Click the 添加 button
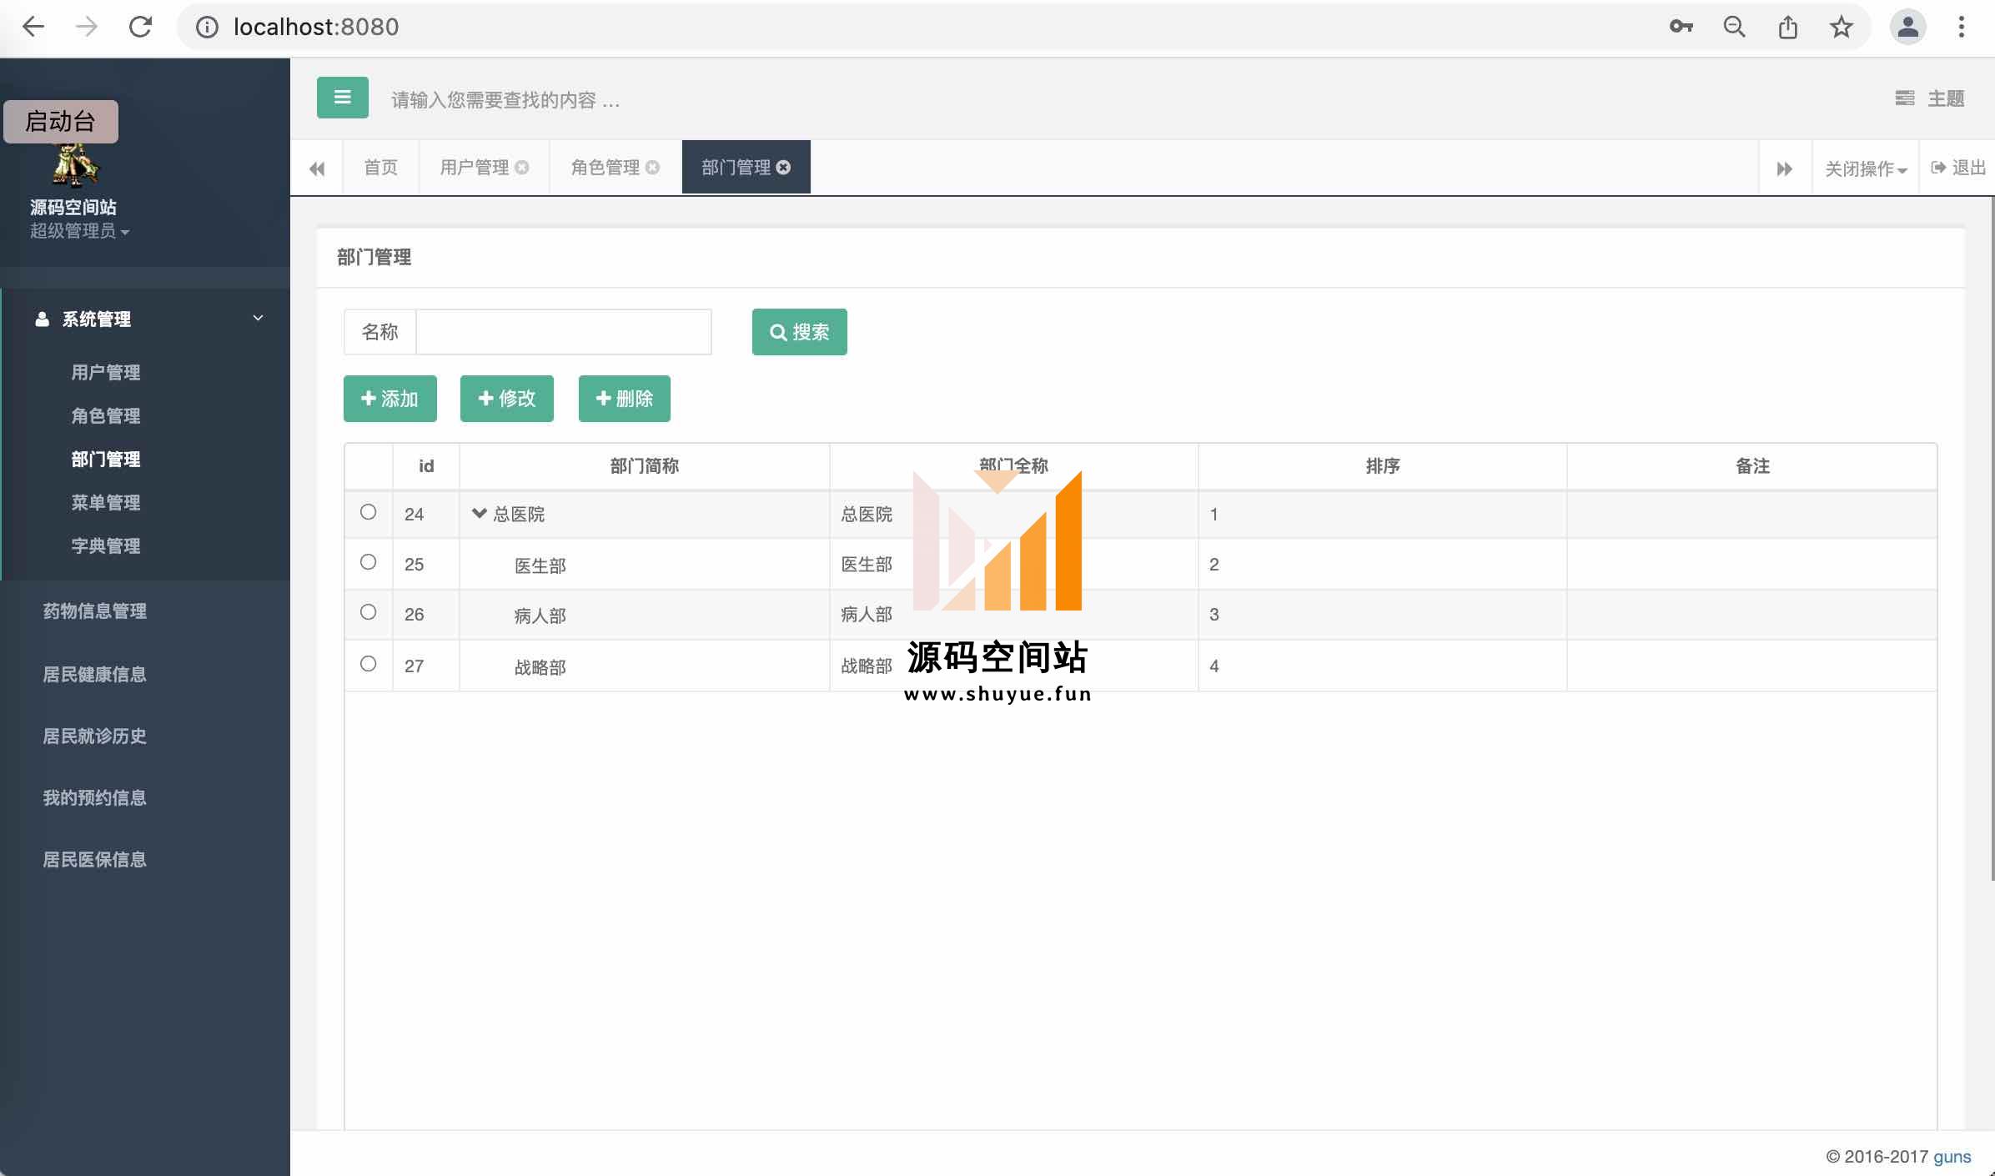Screen dimensions: 1995x1176 pyautogui.click(x=389, y=399)
